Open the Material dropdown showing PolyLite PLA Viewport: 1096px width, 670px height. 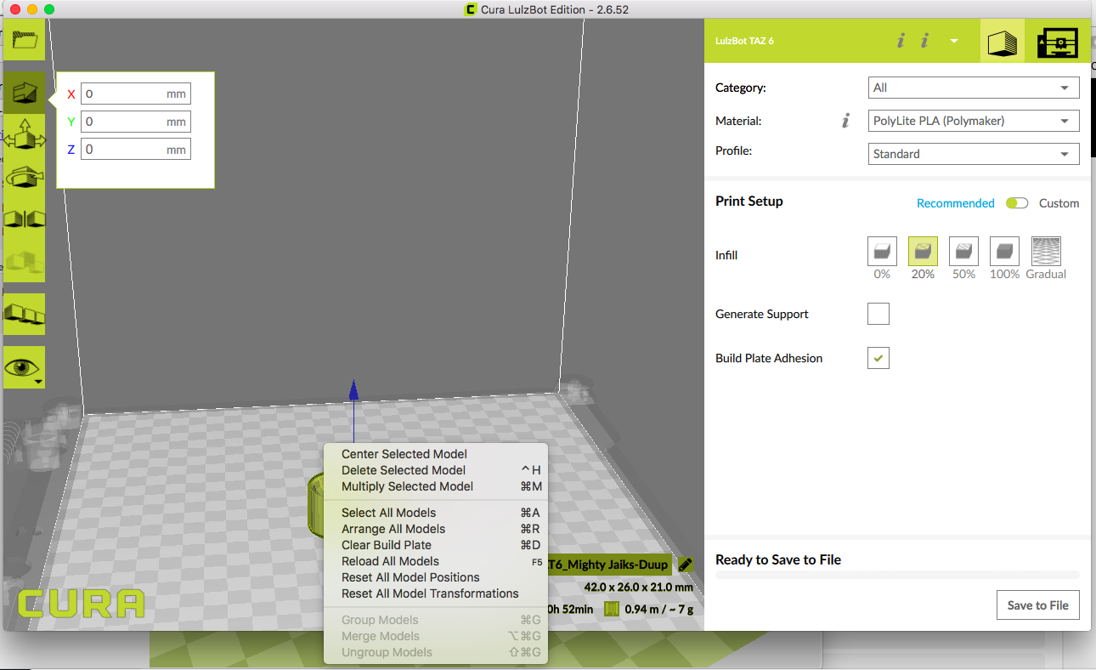975,121
